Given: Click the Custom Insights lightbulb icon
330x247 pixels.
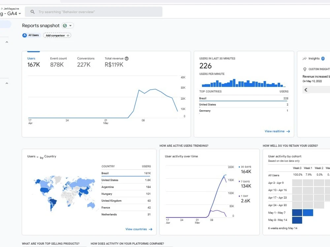Looking at the screenshot, I should 305,69.
